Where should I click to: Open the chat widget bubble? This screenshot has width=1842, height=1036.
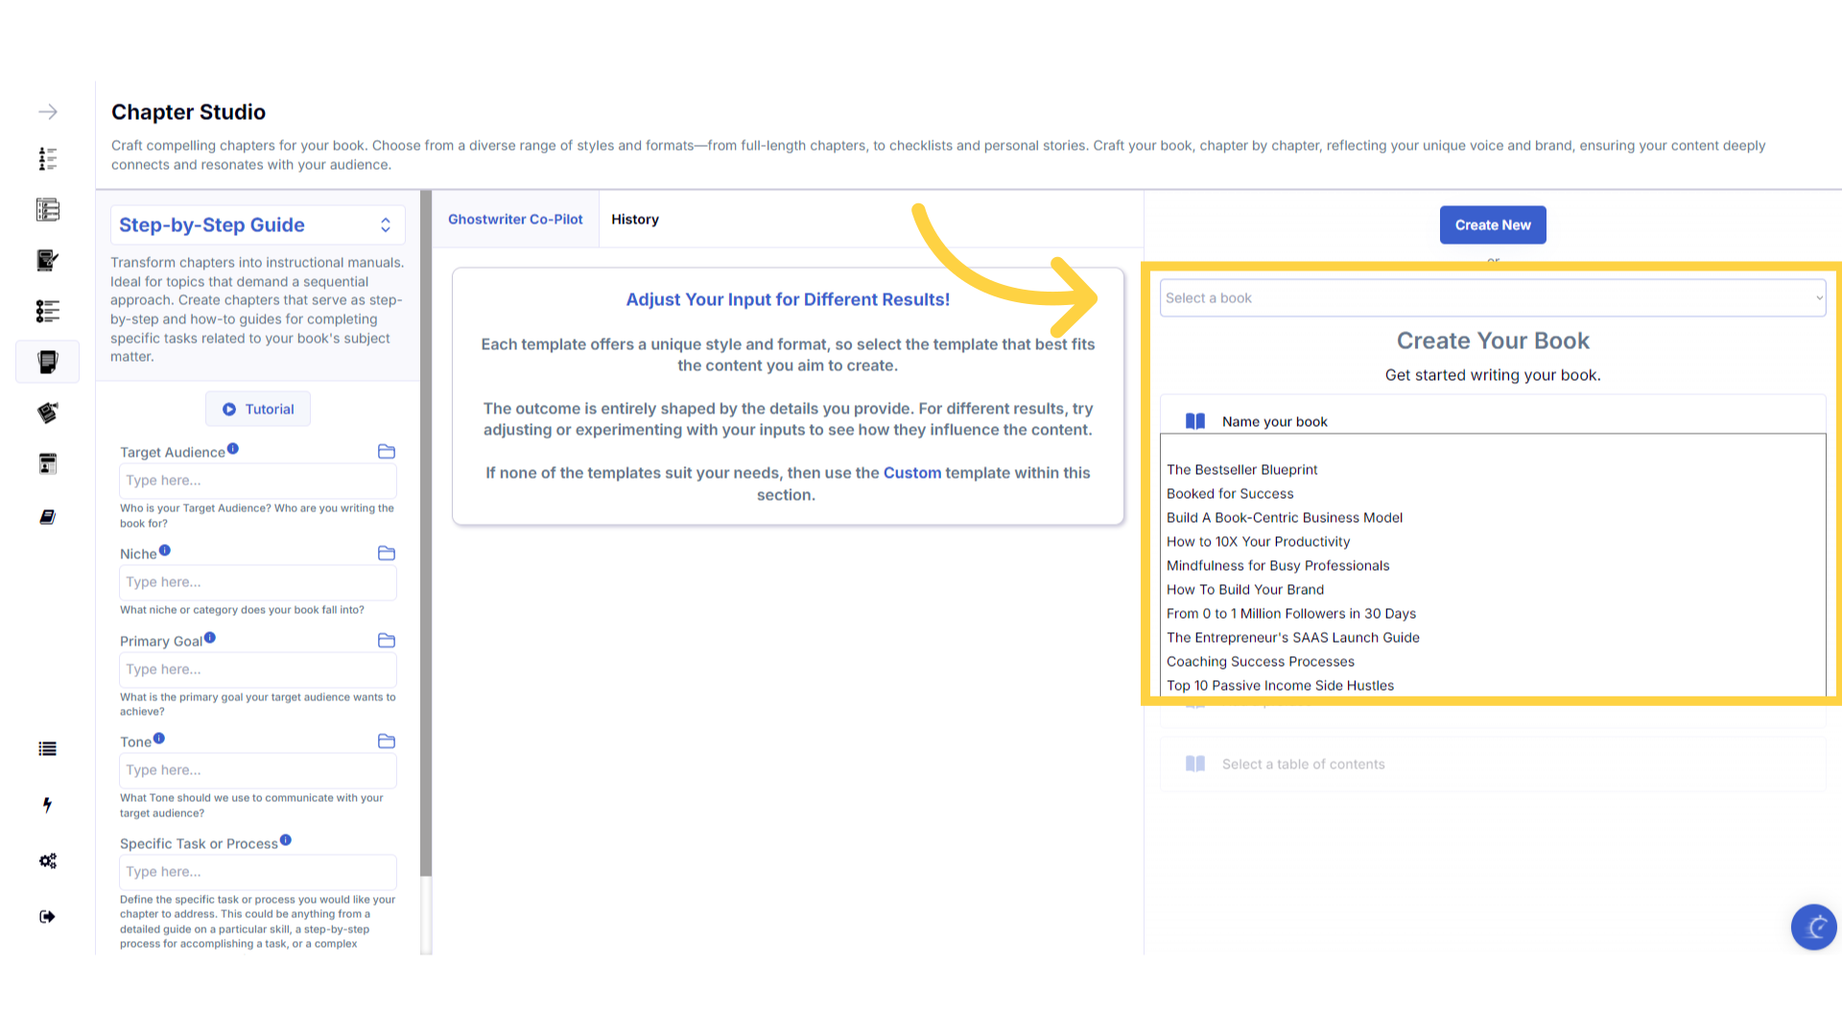[1812, 927]
